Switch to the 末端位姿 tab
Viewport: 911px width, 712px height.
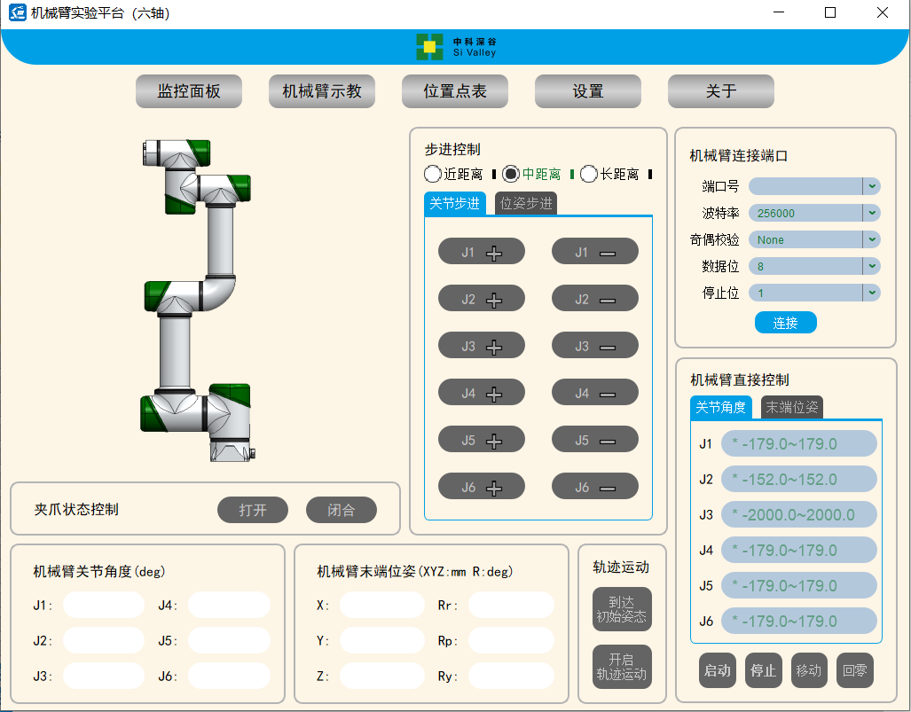pyautogui.click(x=792, y=407)
